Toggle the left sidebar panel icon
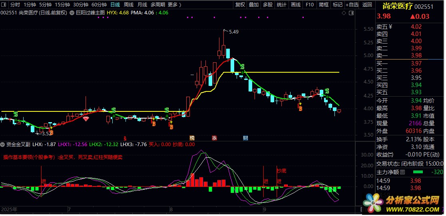The image size is (446, 216). [x=4, y=4]
